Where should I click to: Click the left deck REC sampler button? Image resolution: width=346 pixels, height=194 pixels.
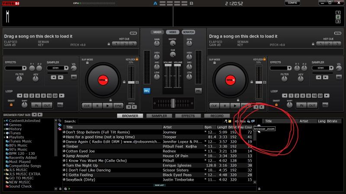point(74,77)
